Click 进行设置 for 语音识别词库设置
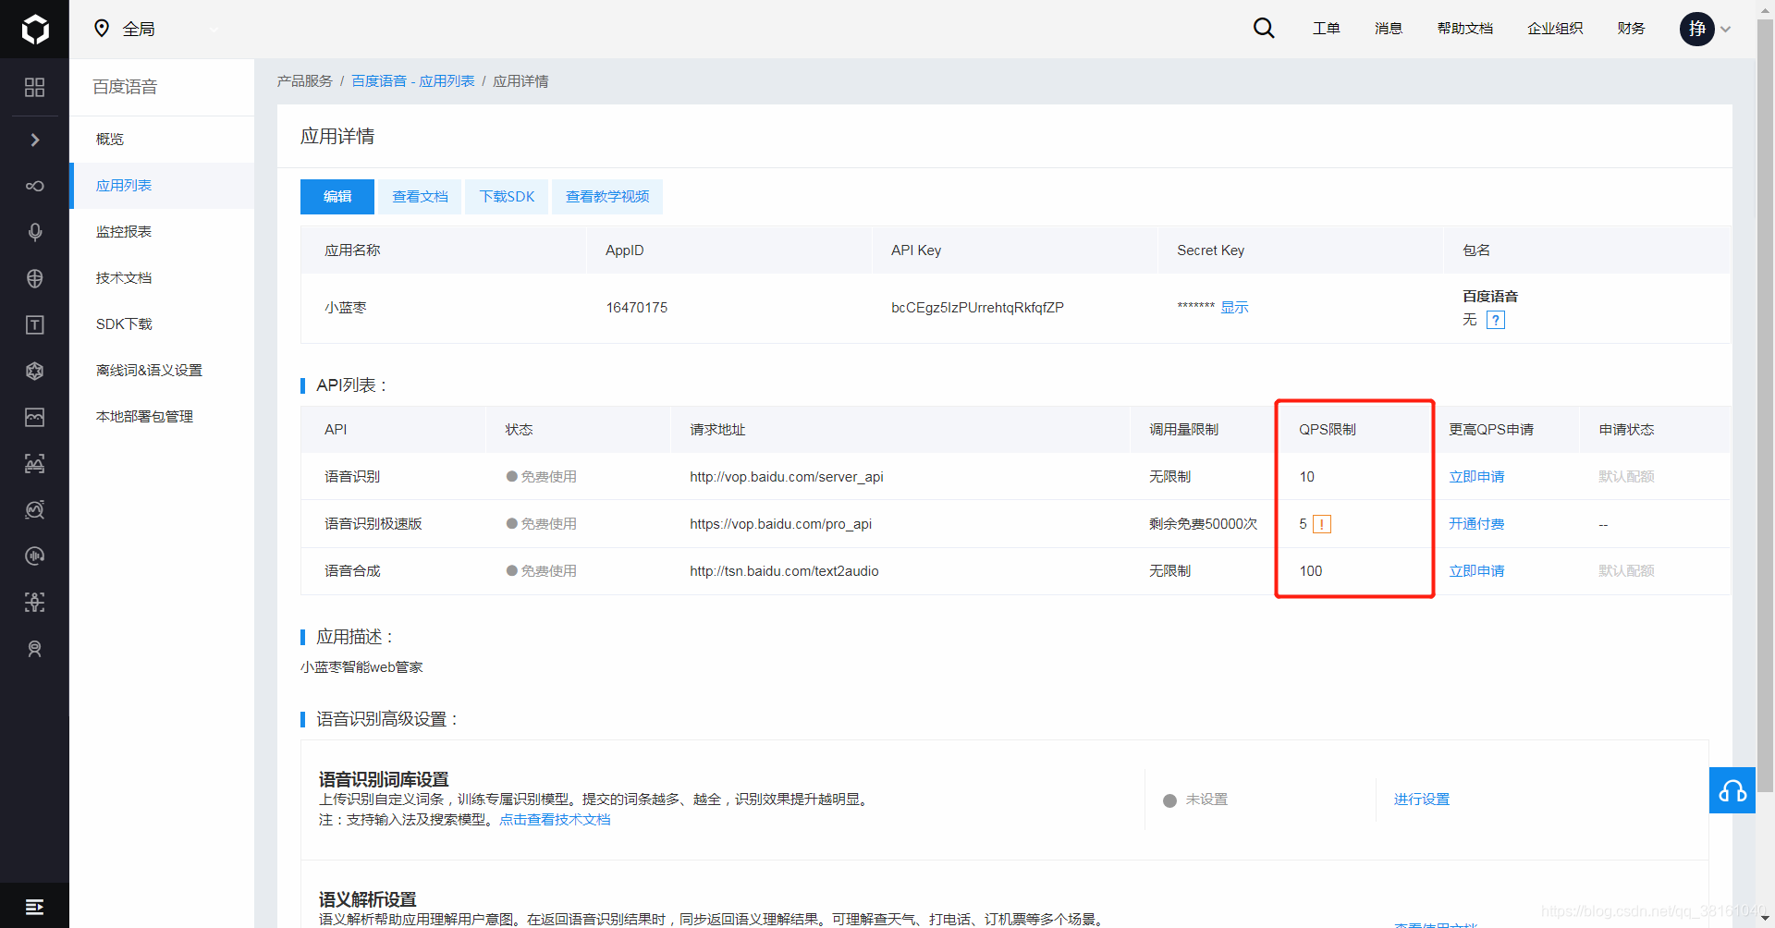The image size is (1775, 928). pyautogui.click(x=1422, y=800)
